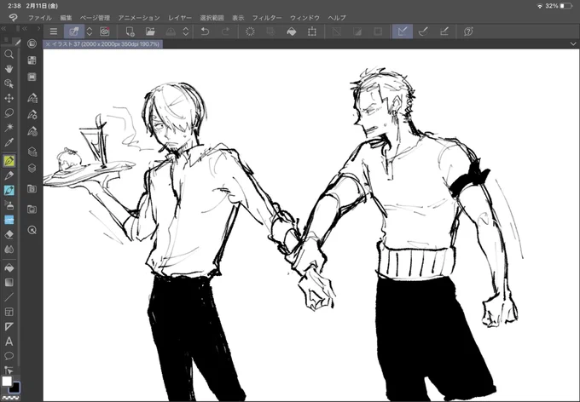The height and width of the screenshot is (402, 580).
Task: Select the Decoration tool
Action: 9,220
